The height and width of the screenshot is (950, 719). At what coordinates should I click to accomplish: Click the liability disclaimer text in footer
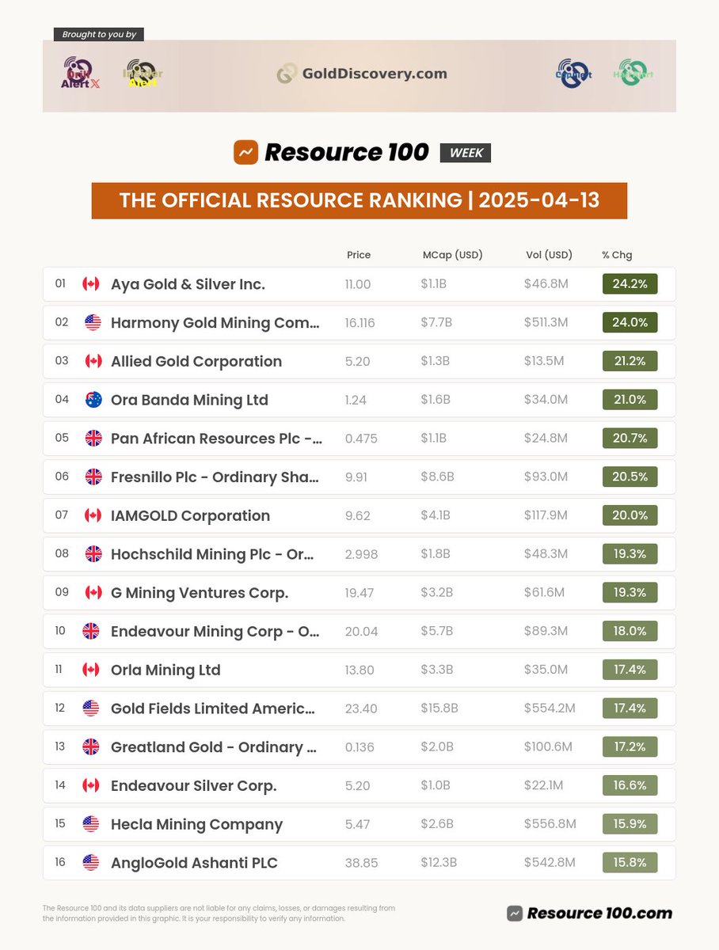click(x=219, y=914)
